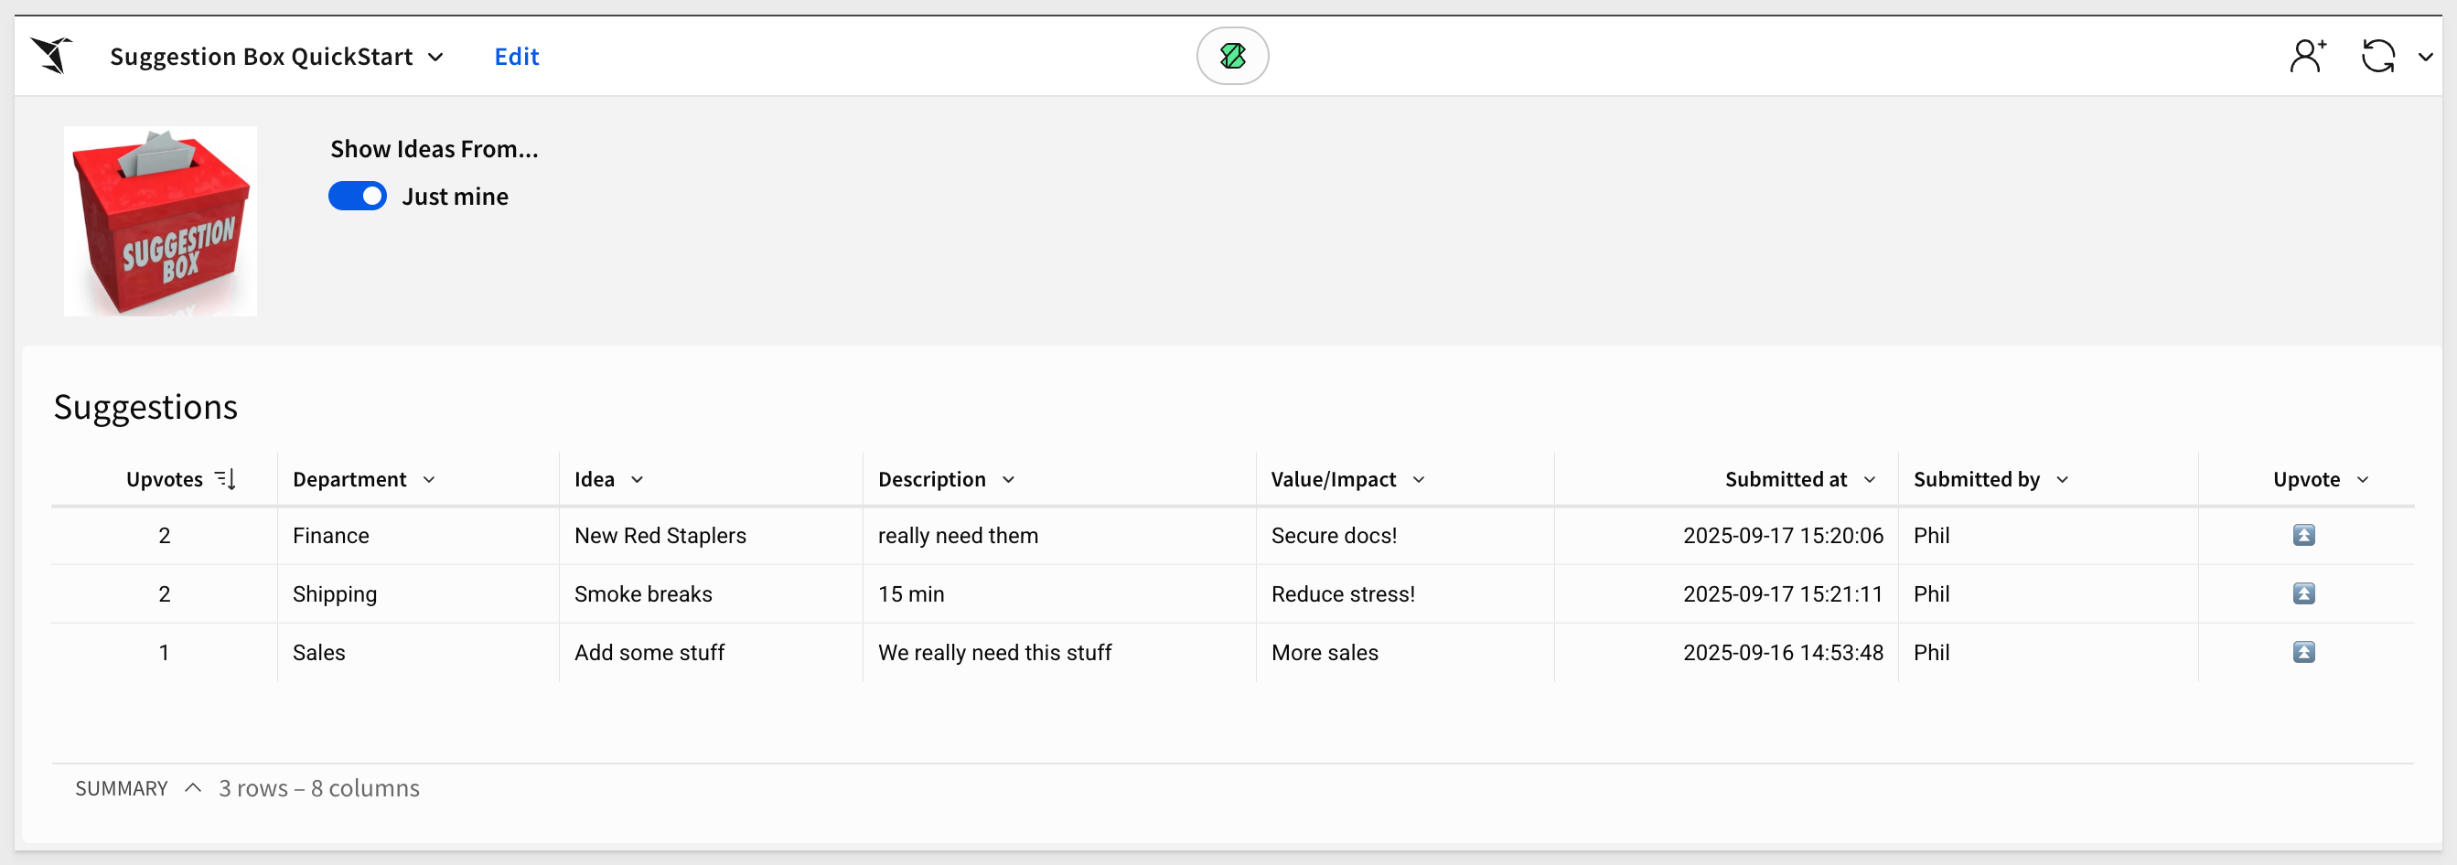Viewport: 2457px width, 865px height.
Task: Select the Finance department cell
Action: pyautogui.click(x=331, y=536)
